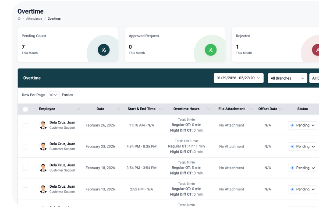Click the home icon in breadcrumb

click(x=19, y=19)
